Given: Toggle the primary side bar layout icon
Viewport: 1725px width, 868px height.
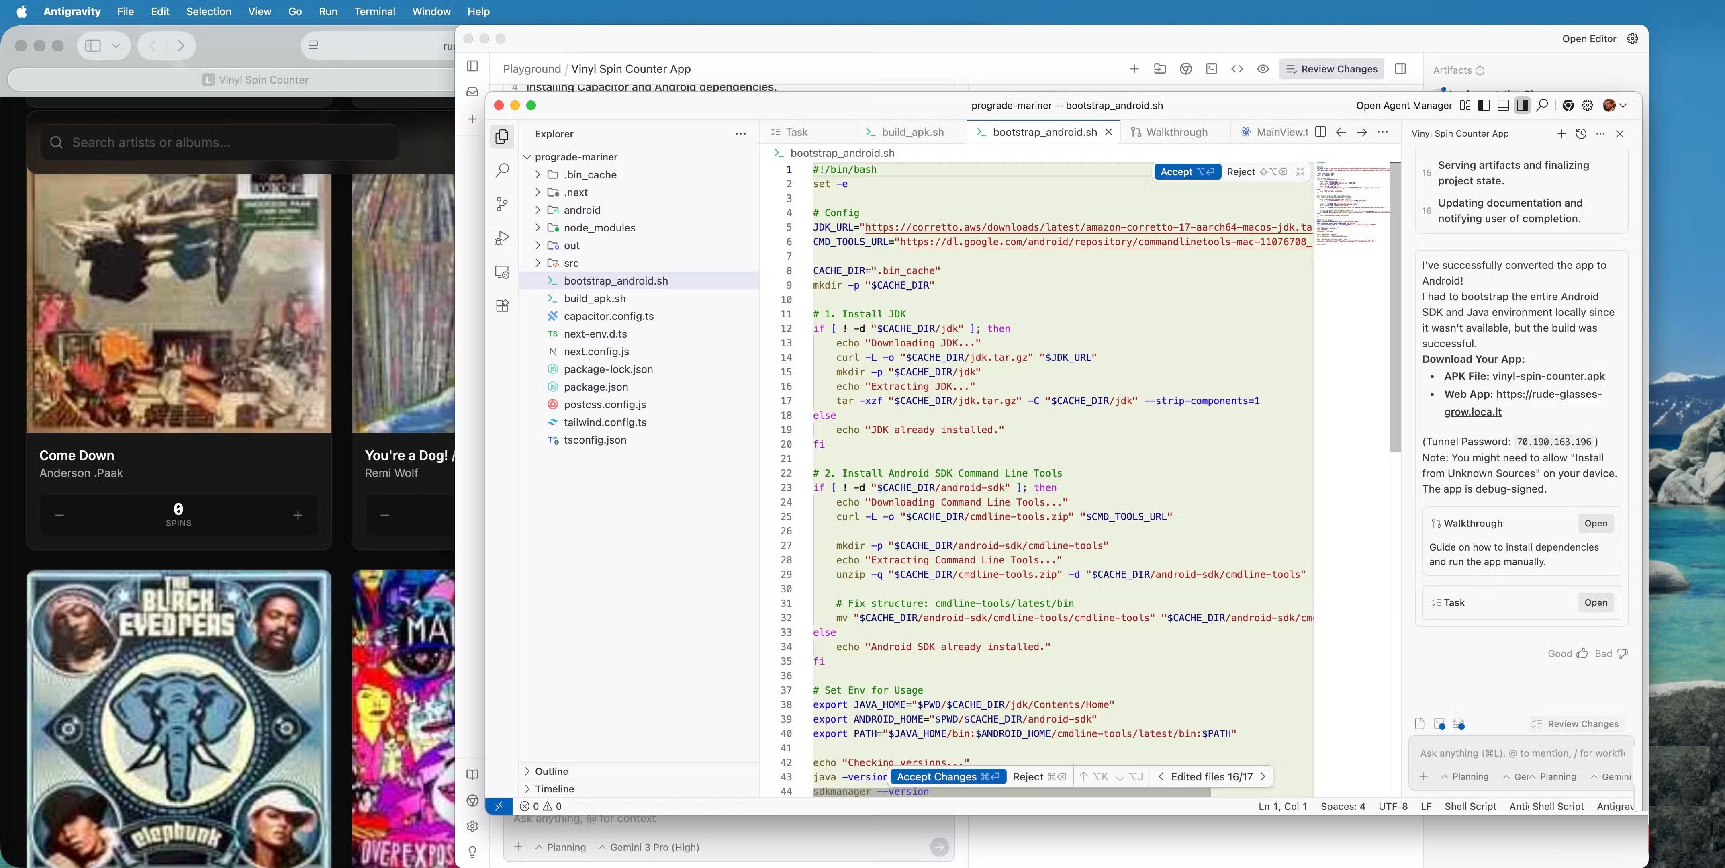Looking at the screenshot, I should pos(1484,105).
